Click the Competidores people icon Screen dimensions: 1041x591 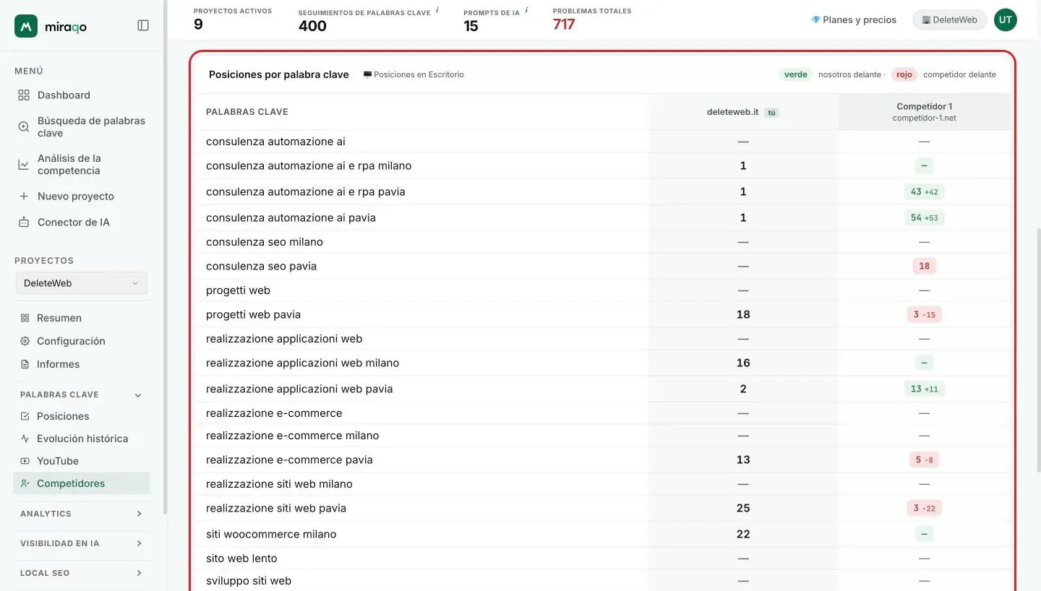(25, 483)
